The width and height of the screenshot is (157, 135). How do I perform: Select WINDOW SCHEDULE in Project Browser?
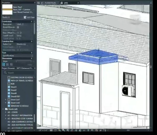pyautogui.click(x=20, y=106)
